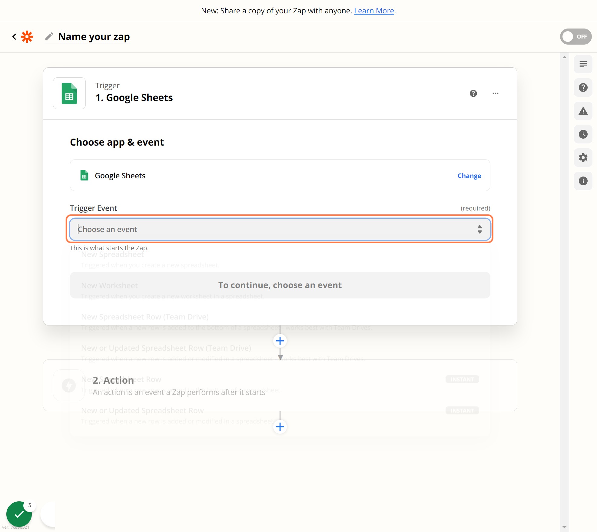This screenshot has width=597, height=532.
Task: Click the Change link for Google Sheets
Action: coord(469,176)
